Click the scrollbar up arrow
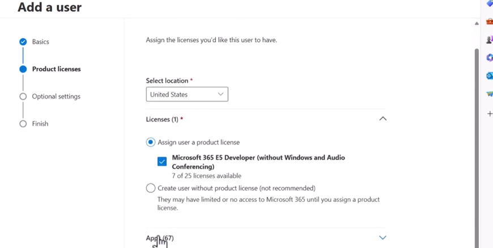This screenshot has width=493, height=248. [x=477, y=23]
